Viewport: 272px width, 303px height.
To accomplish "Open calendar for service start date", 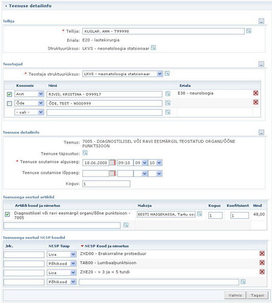I will tap(113, 162).
